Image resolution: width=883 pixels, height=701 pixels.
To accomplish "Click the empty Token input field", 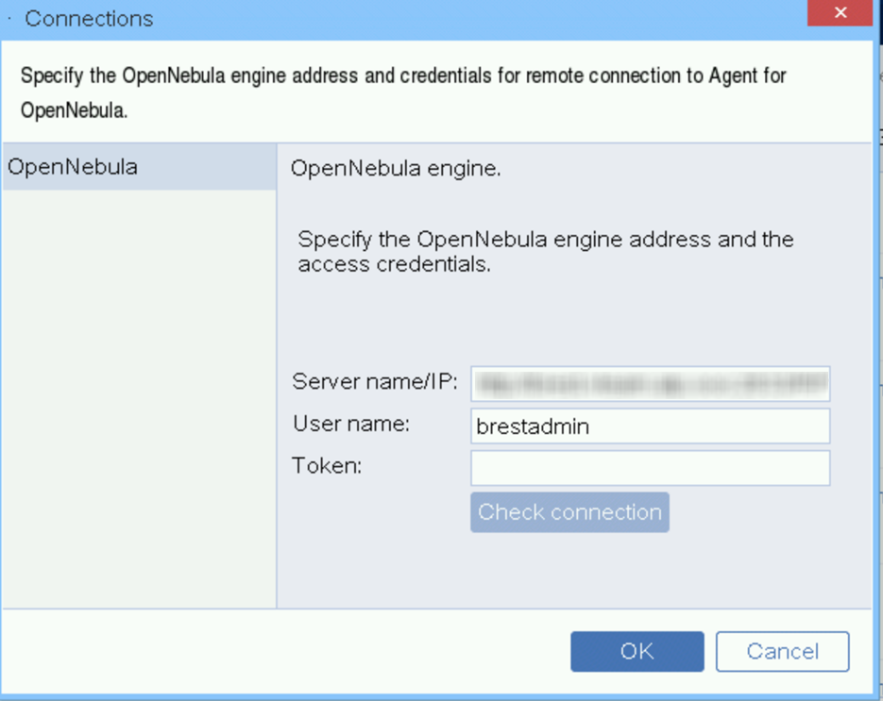I will pyautogui.click(x=650, y=468).
